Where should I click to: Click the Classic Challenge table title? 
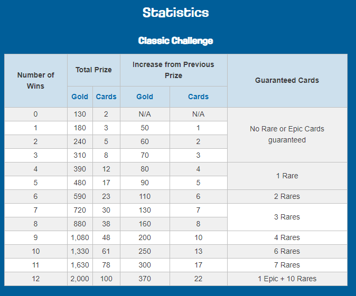click(x=175, y=41)
